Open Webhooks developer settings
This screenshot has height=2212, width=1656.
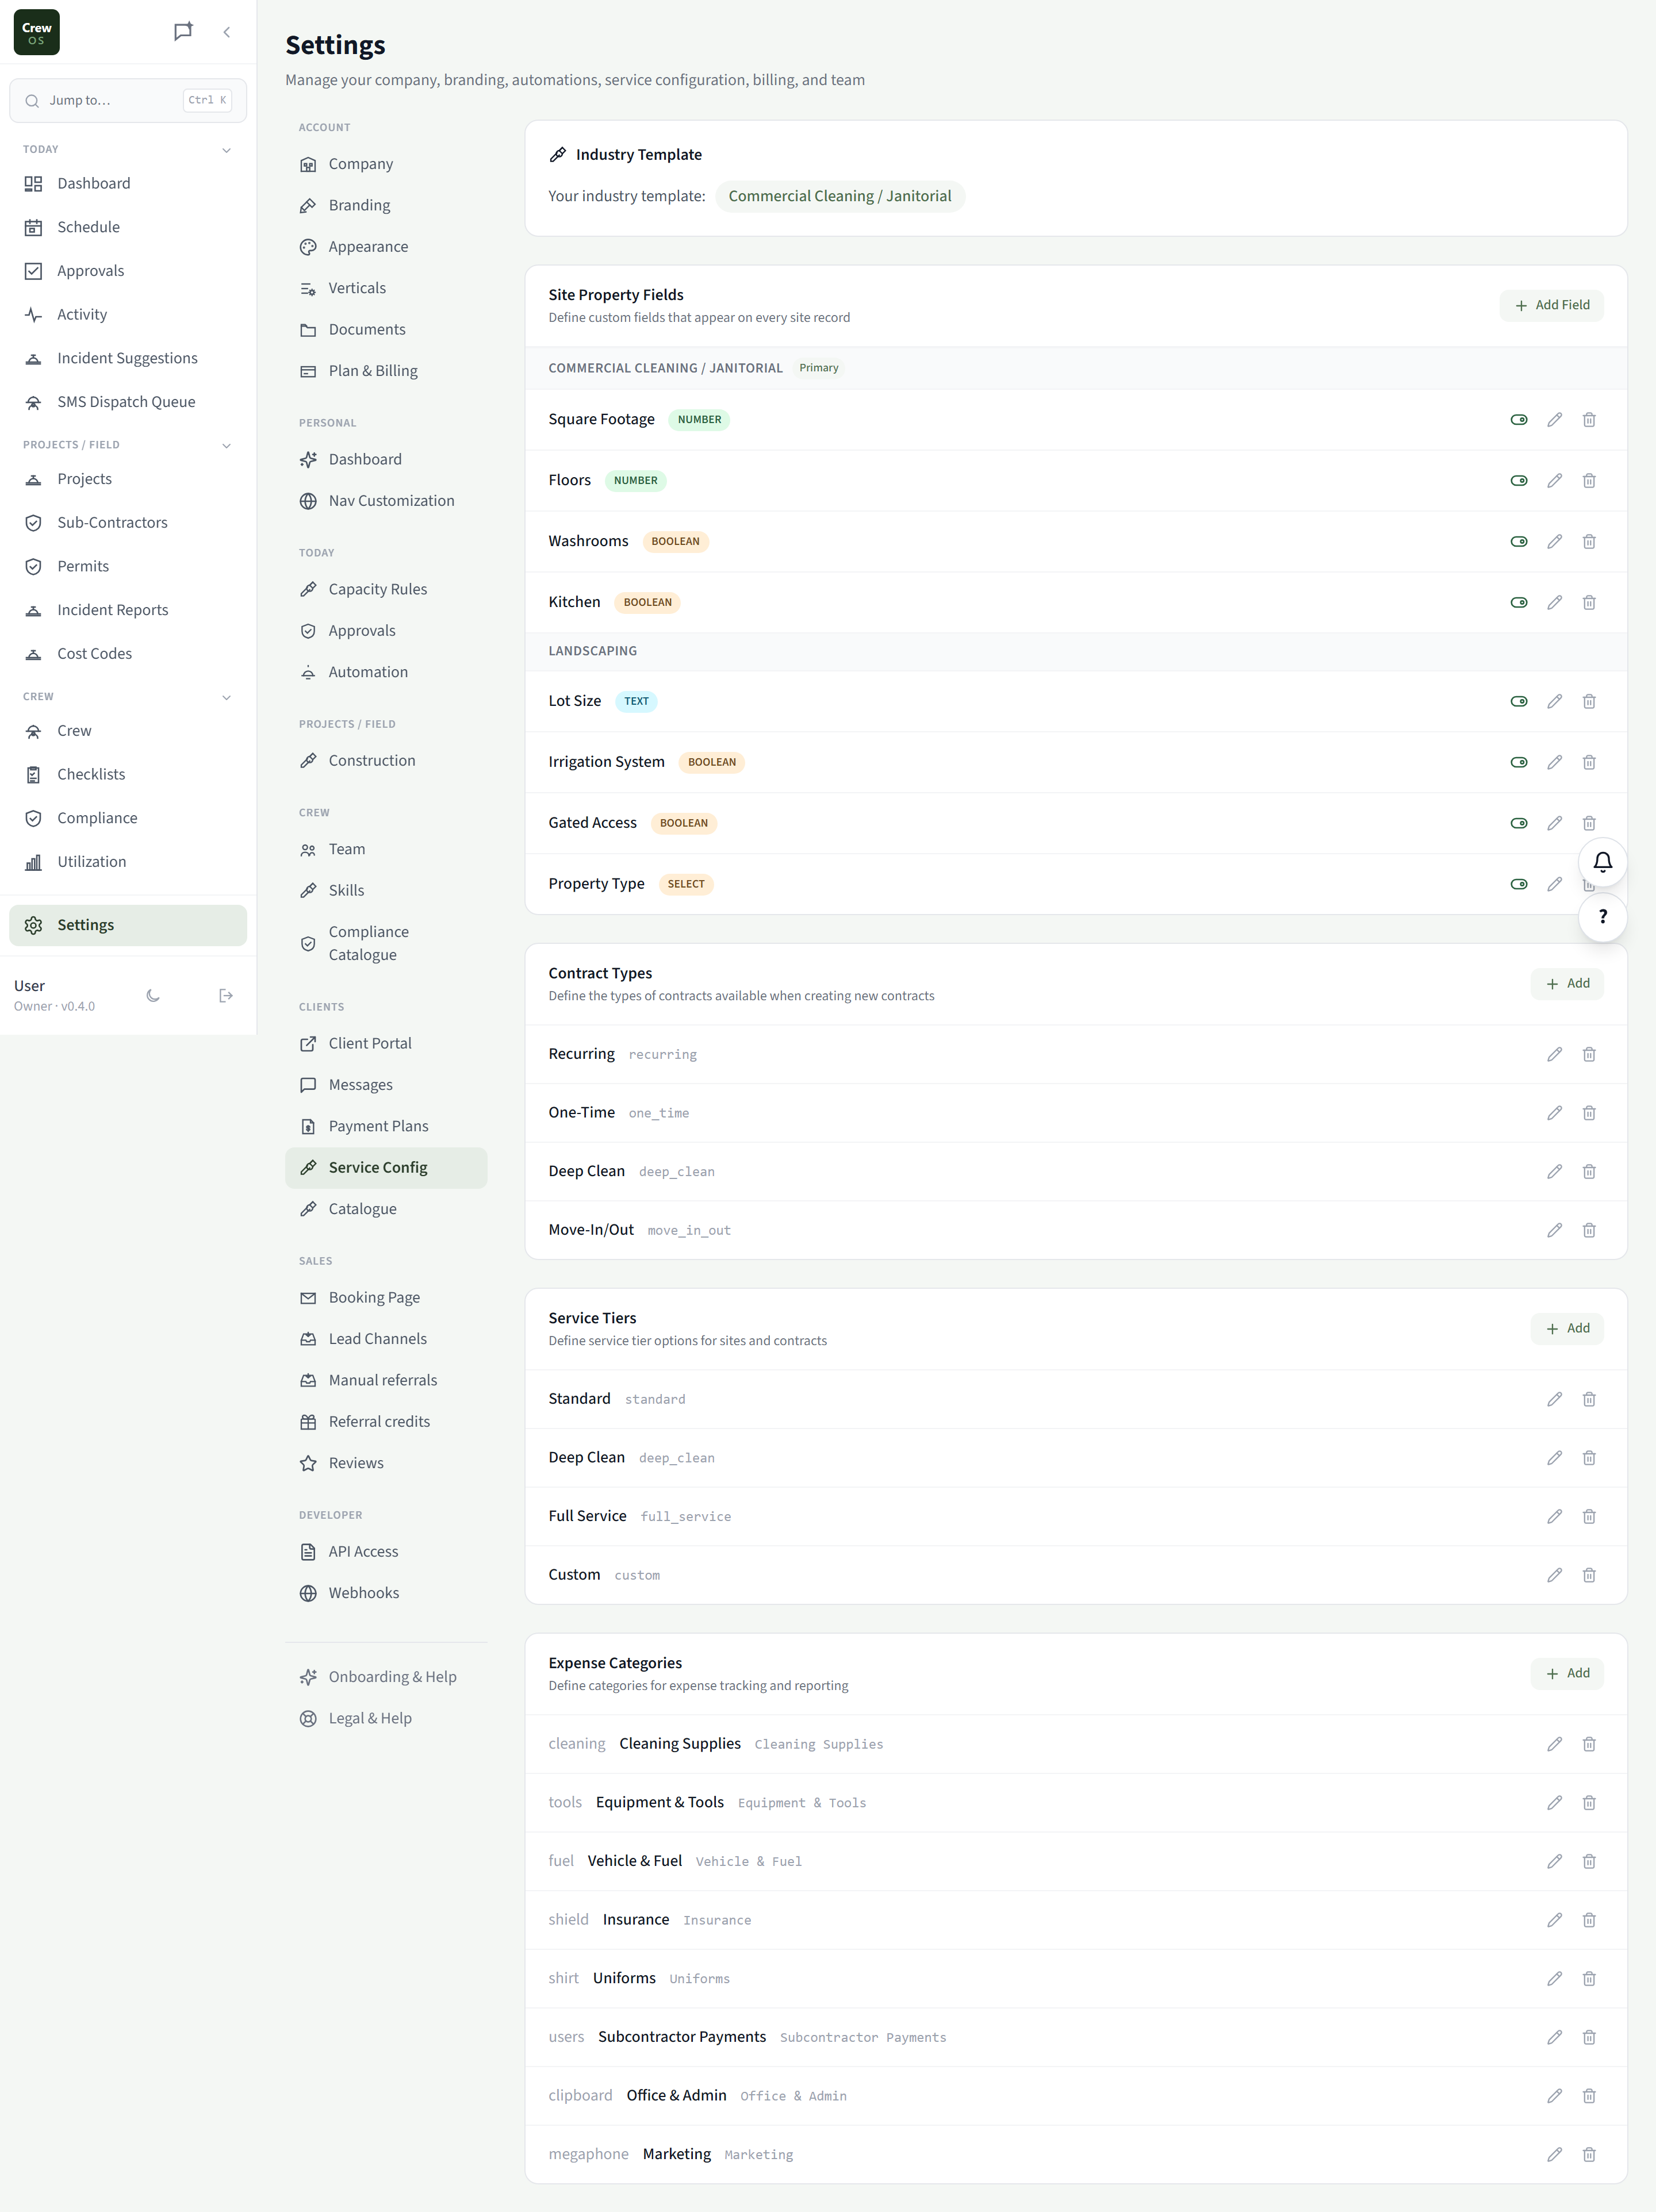(x=386, y=1593)
